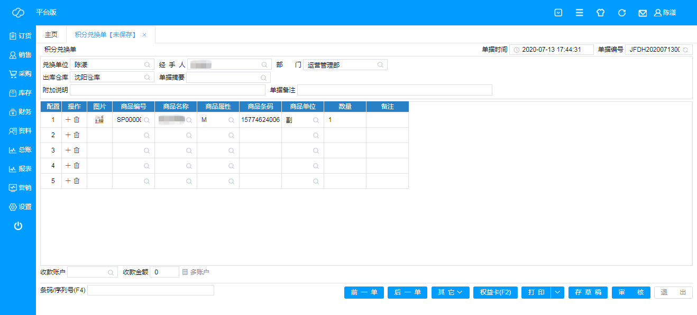Expand the arrow next to 打印 button
697x315 pixels.
tap(557, 292)
